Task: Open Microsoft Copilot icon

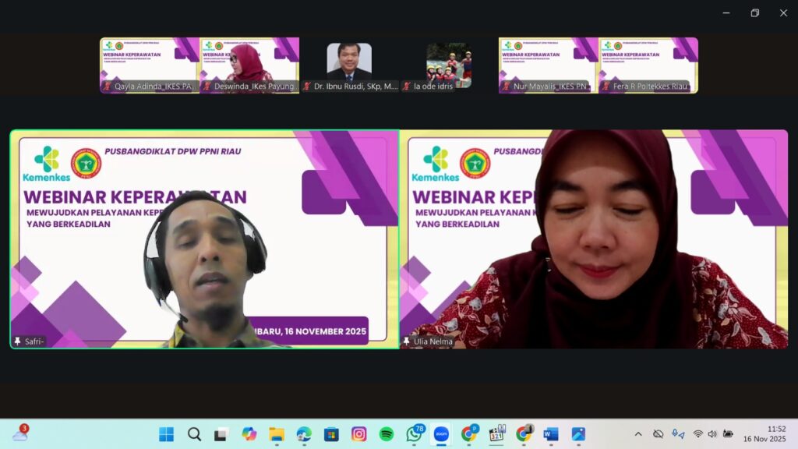Action: pyautogui.click(x=249, y=434)
